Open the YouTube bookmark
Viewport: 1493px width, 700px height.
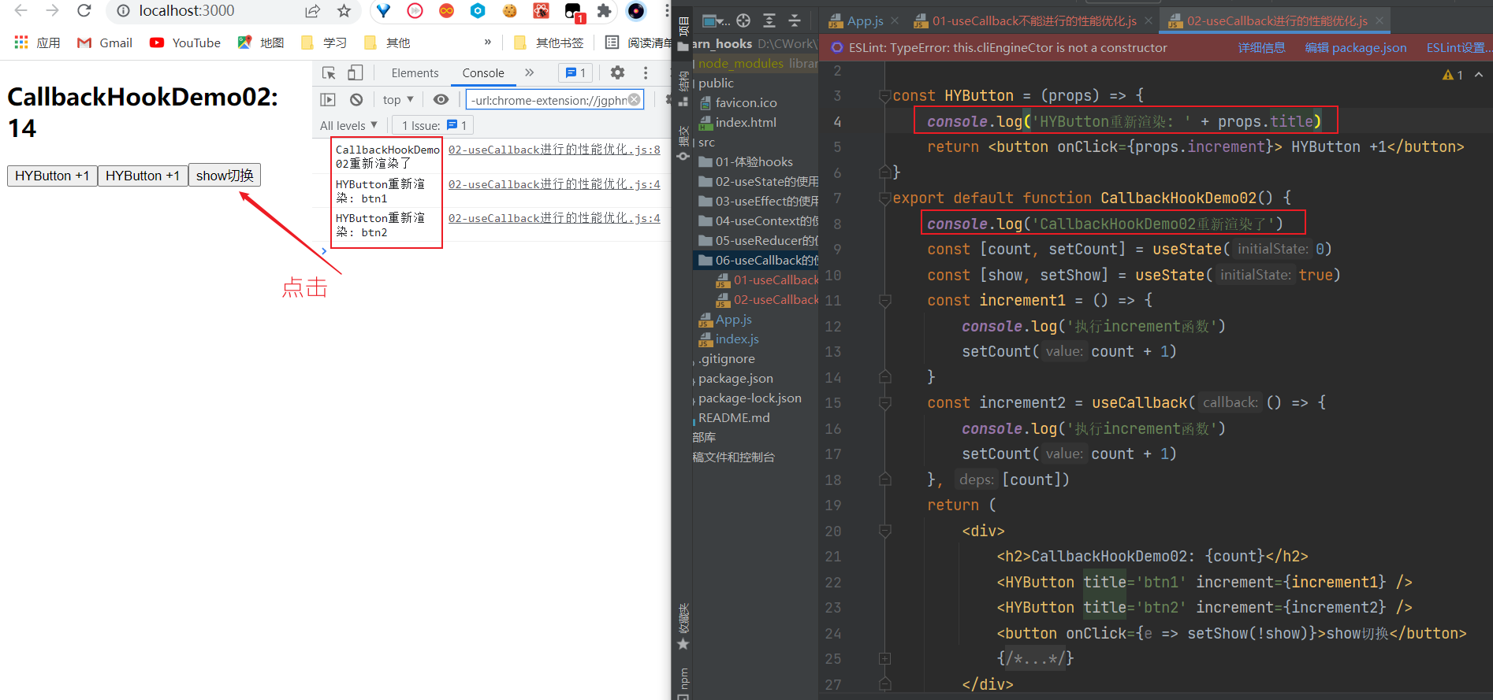click(x=185, y=43)
